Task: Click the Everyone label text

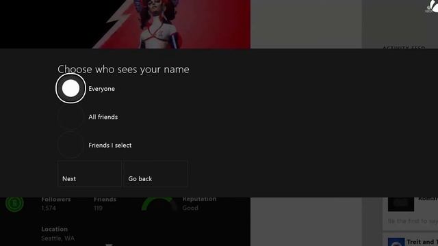Action: (102, 89)
